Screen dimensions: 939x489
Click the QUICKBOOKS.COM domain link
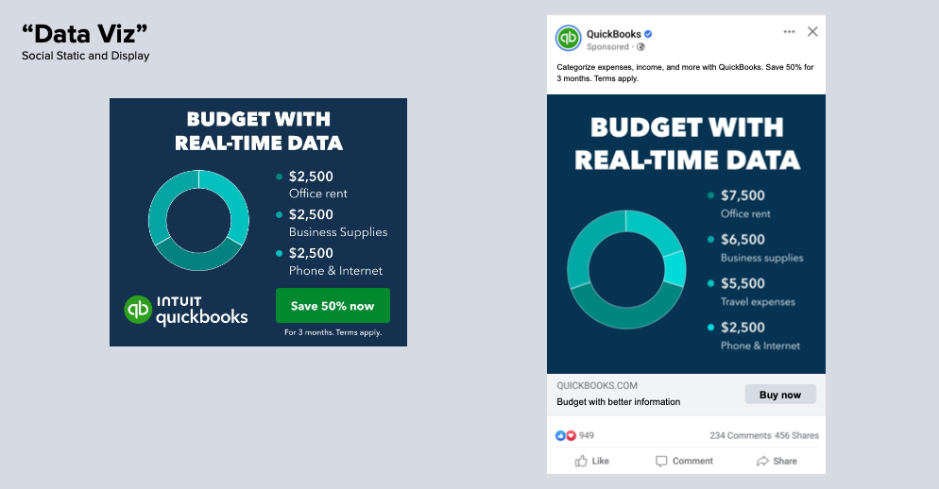click(597, 385)
